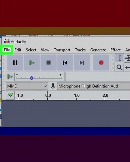Click the Play-at-Speed button

[x=10, y=77]
